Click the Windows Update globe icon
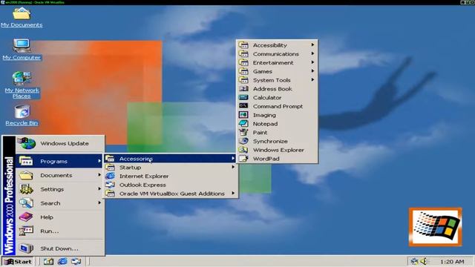 point(27,143)
